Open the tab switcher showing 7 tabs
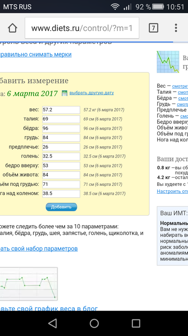Screen dimensions: 188x336 [153, 28]
